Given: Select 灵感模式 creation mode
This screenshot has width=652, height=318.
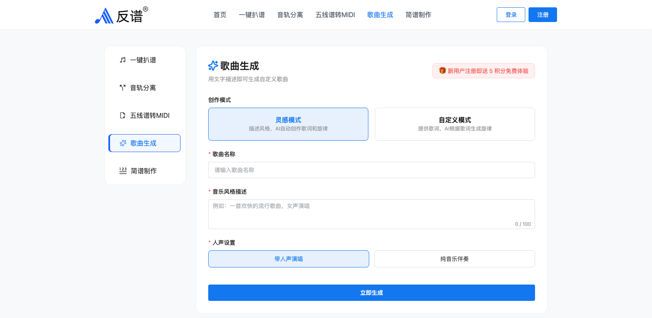Looking at the screenshot, I should [x=288, y=124].
